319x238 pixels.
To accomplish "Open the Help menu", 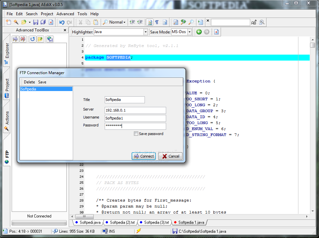I will [x=94, y=14].
